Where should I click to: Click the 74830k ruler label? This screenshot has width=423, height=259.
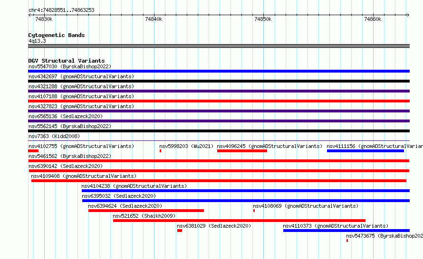tap(44, 19)
